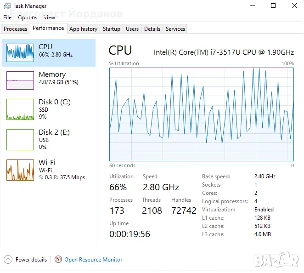Screen dimensions: 304x273
Task: Open the Options menu
Action: tap(28, 17)
